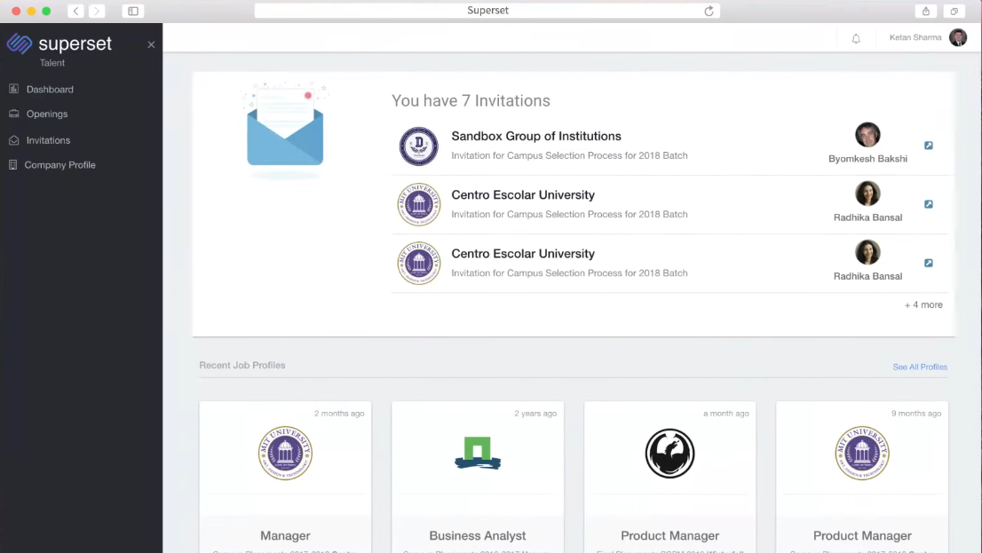Click the 'Talent' label under superset
This screenshot has height=553, width=982.
(52, 63)
